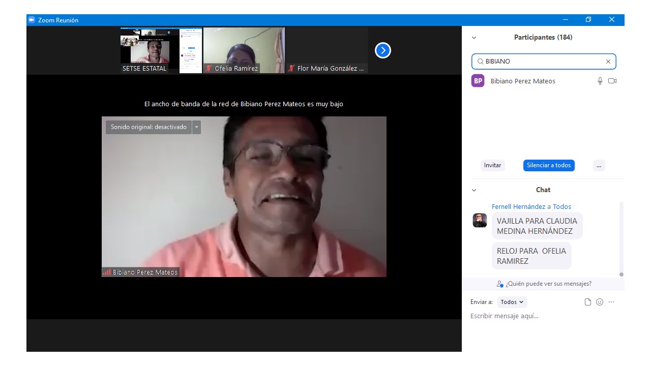
Task: Open the Enviar a Todos dropdown
Action: click(512, 302)
